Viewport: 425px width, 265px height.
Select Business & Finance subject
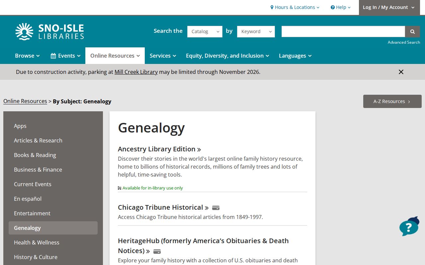point(53,170)
